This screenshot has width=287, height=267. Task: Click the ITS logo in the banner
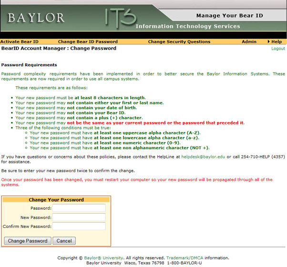[121, 18]
